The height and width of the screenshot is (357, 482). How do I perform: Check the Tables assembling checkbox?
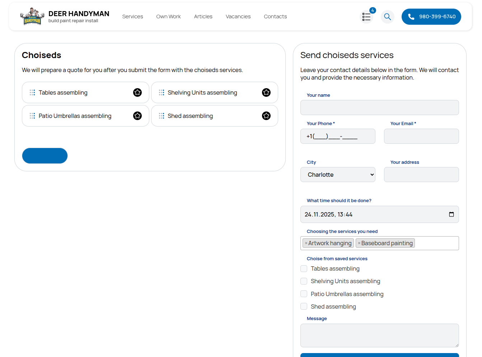pyautogui.click(x=304, y=269)
